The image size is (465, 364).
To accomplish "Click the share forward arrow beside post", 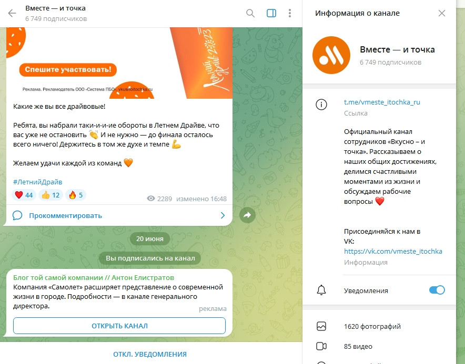I will [247, 215].
